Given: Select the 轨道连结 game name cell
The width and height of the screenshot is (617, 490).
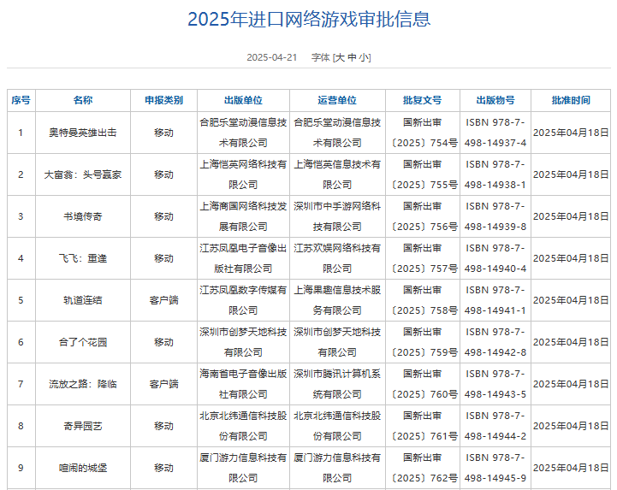Looking at the screenshot, I should tap(83, 300).
